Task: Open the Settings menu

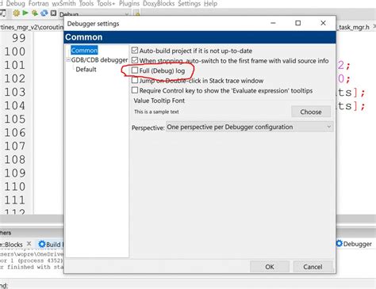Action: pos(189,4)
